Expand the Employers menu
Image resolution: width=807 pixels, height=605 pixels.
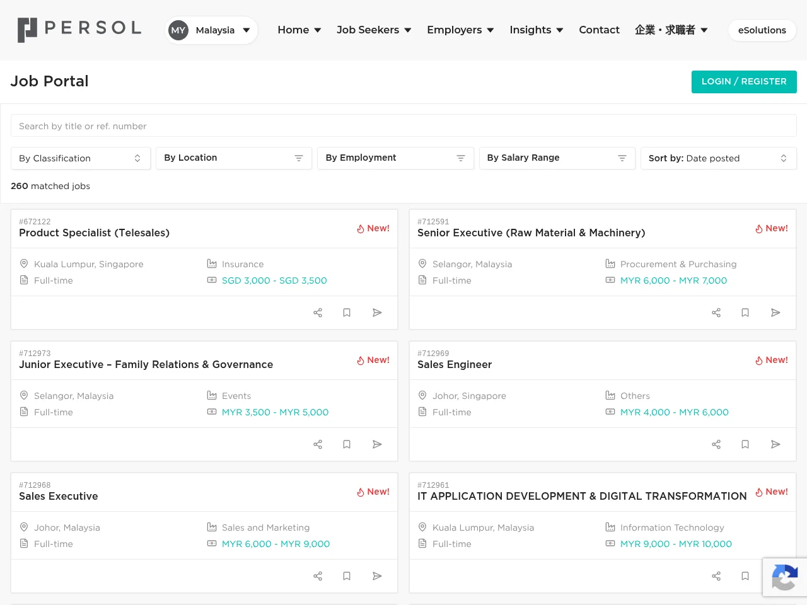click(x=460, y=30)
